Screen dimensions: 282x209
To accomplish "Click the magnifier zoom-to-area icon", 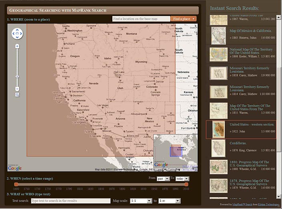I will click(17, 95).
